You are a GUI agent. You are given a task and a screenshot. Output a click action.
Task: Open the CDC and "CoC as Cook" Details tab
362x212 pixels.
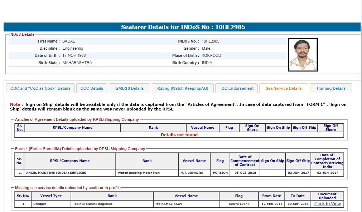[x=40, y=88]
